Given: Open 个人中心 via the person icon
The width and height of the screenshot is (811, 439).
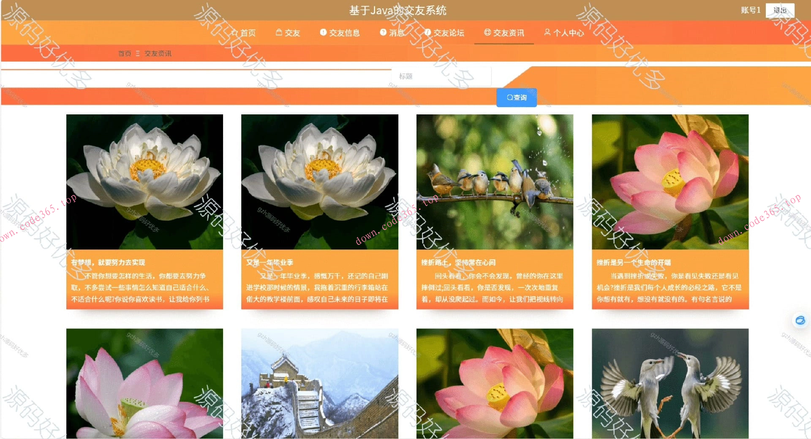Looking at the screenshot, I should click(x=547, y=33).
